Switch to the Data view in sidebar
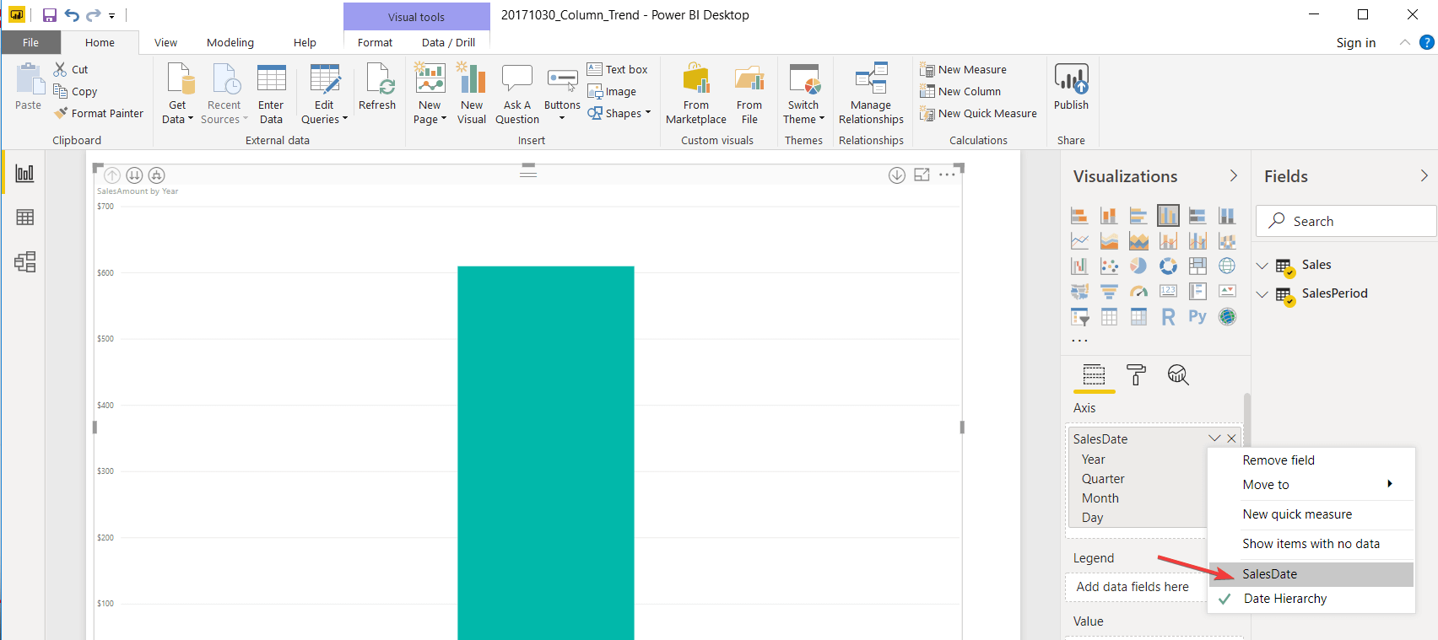The height and width of the screenshot is (640, 1438). [x=25, y=218]
